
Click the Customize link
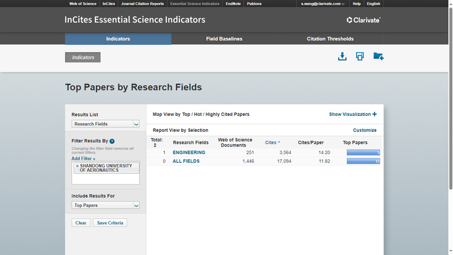coord(364,130)
